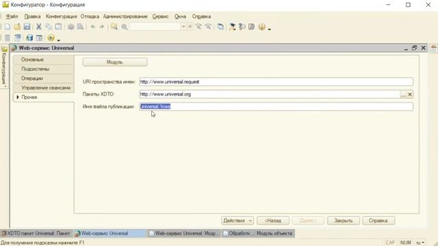
Task: Click the Имя файла публикации input field
Action: click(276, 107)
